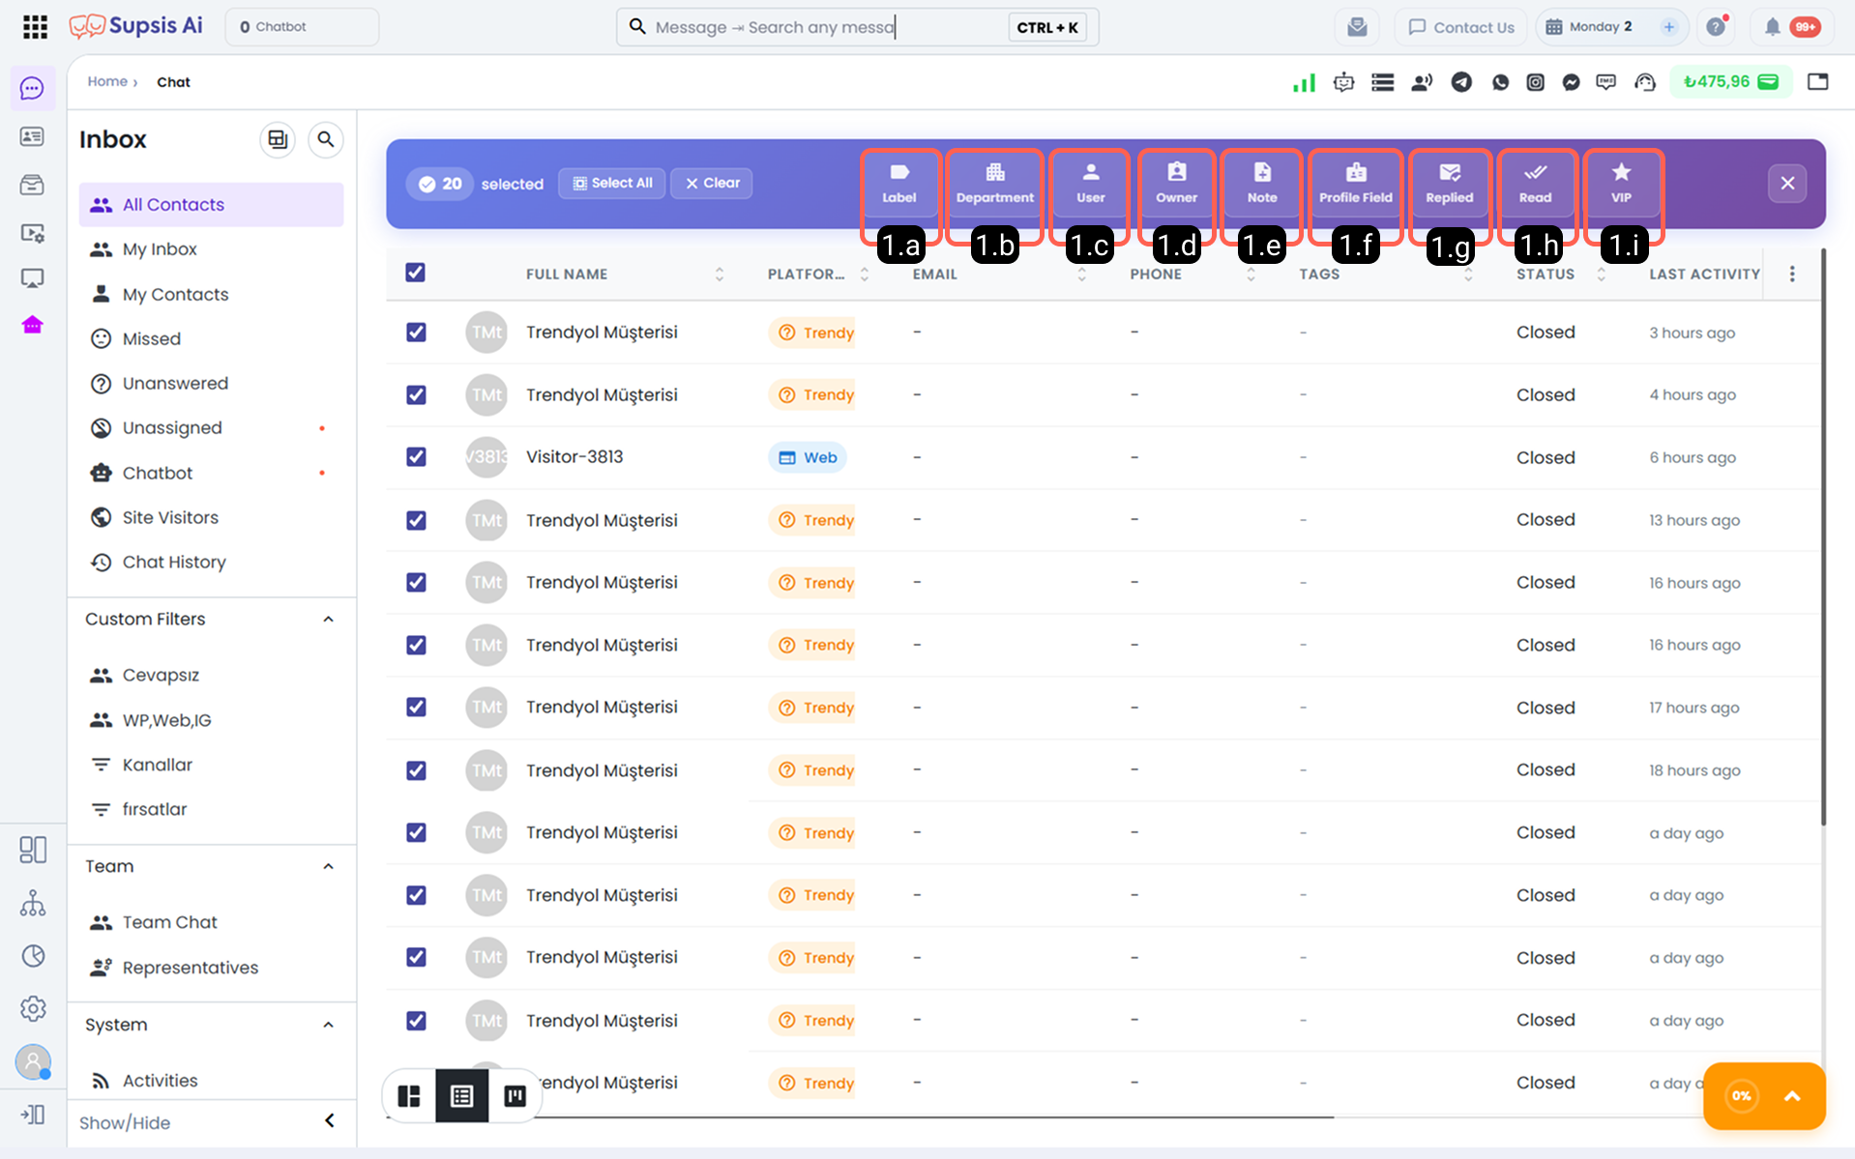Uncheck the 18 hours ago row checkbox
The image size is (1855, 1159).
[x=416, y=770]
